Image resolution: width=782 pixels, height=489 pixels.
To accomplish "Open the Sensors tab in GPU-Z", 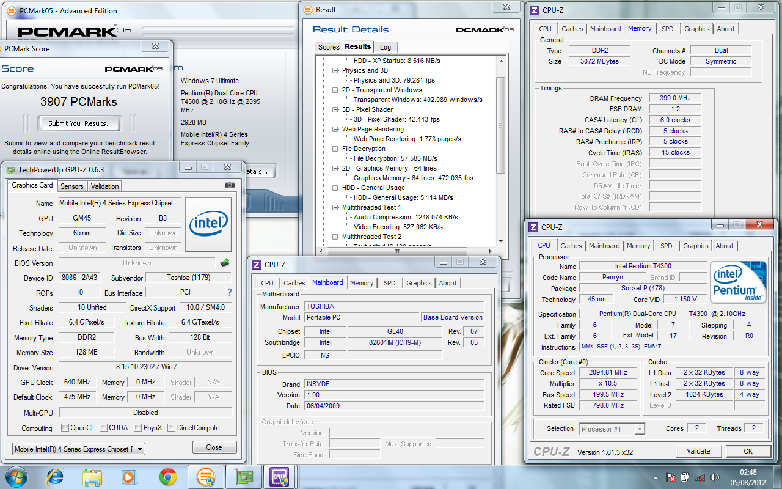I will (x=72, y=186).
